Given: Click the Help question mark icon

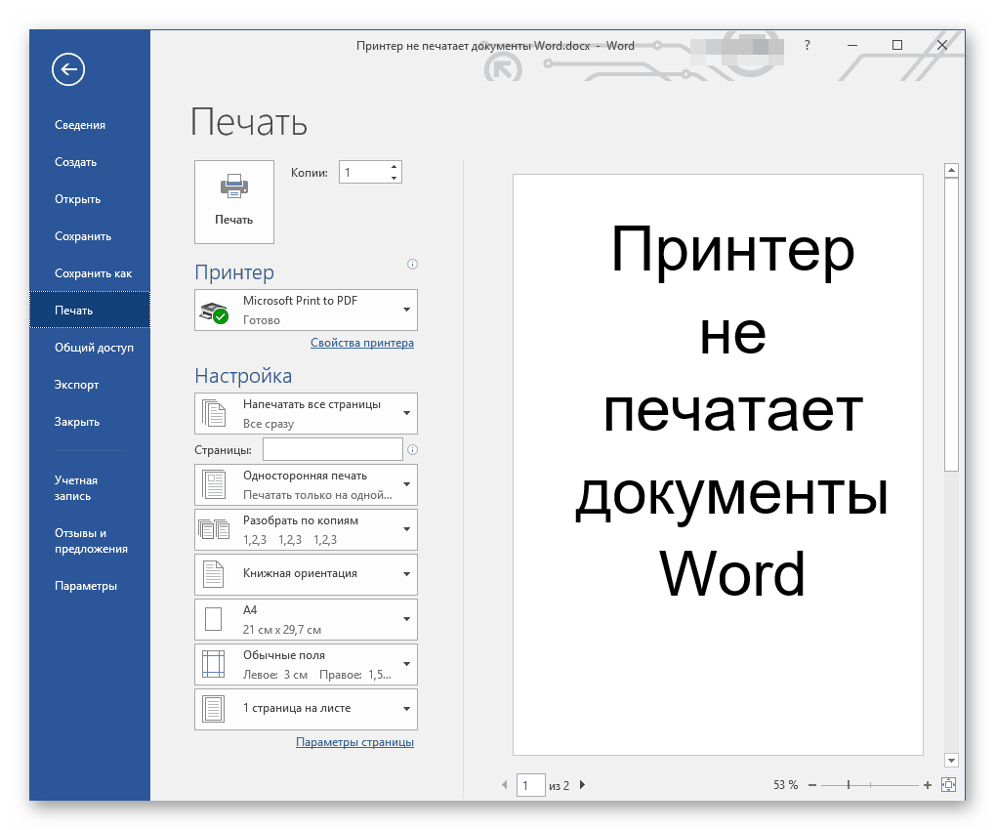Looking at the screenshot, I should [808, 45].
